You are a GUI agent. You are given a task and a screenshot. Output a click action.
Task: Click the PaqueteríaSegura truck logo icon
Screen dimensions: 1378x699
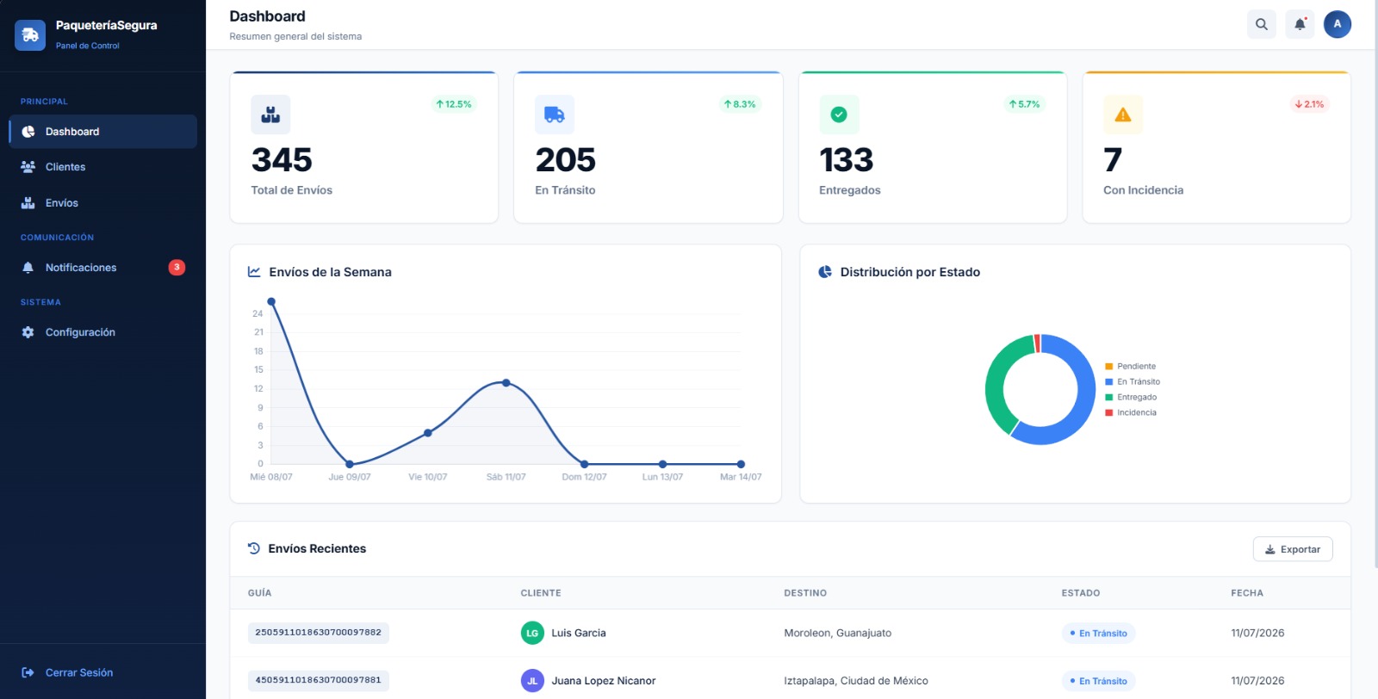coord(30,35)
